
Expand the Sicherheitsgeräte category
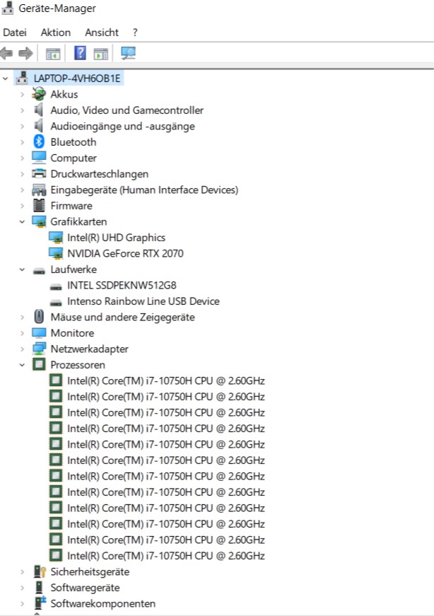[x=22, y=571]
